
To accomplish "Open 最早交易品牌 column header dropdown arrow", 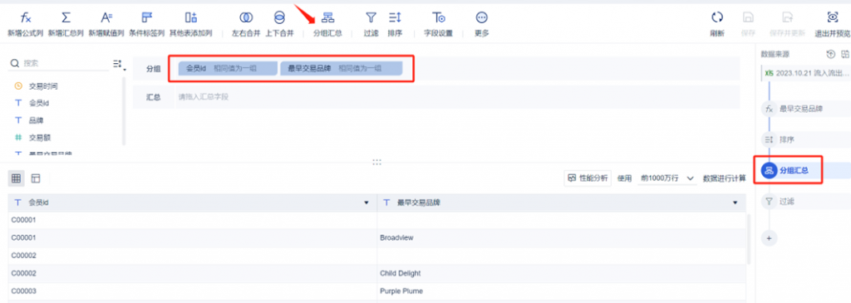I will (x=735, y=203).
